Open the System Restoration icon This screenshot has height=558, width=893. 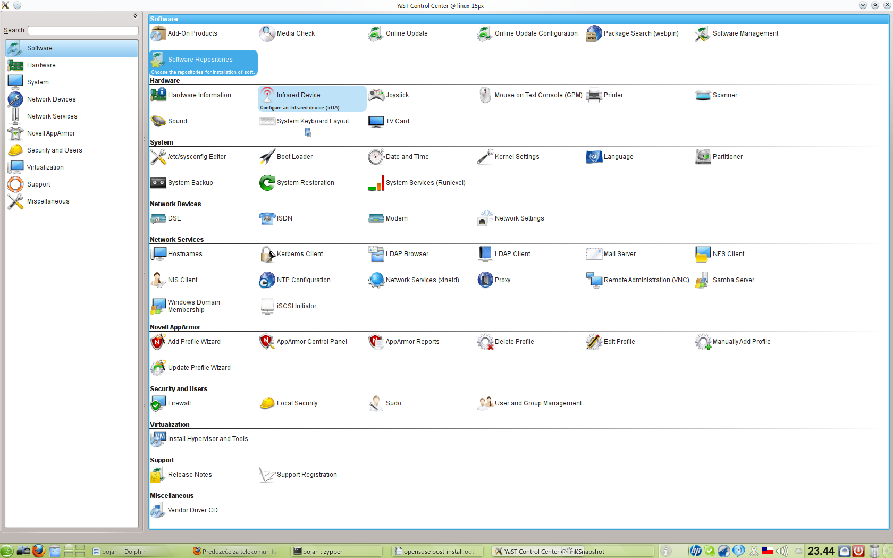point(267,183)
